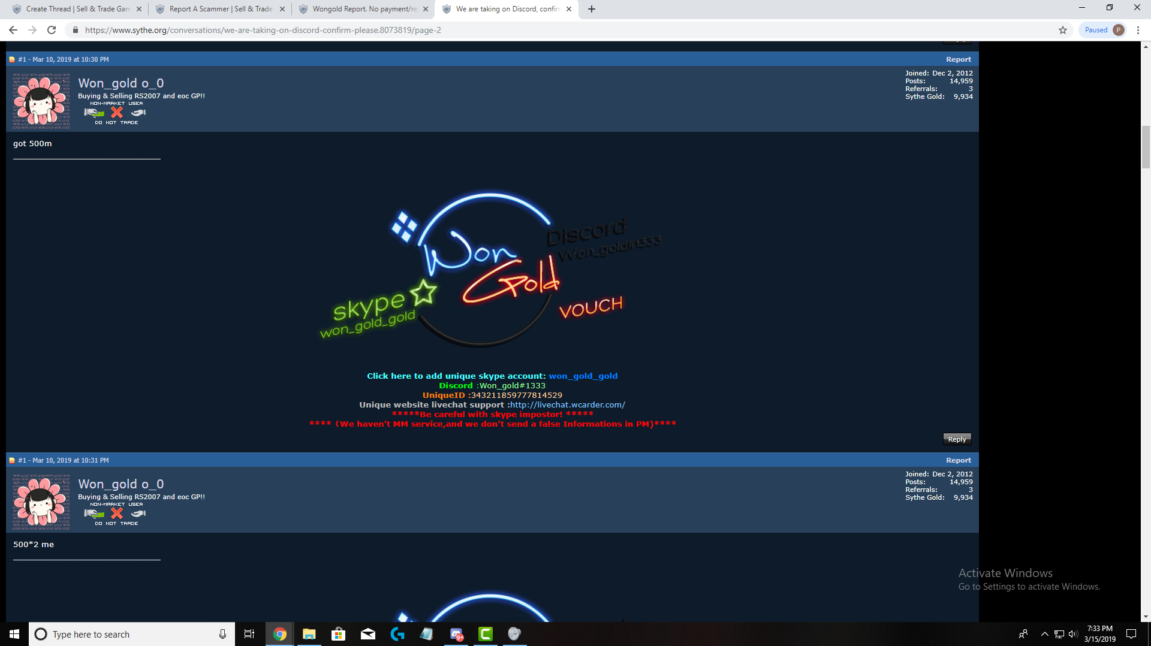Click the avatar on the 10:31 PM post
The image size is (1151, 646).
click(41, 502)
